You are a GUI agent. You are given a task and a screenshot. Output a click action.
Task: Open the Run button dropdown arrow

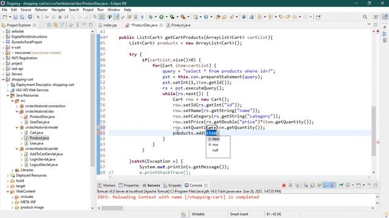[167, 17]
